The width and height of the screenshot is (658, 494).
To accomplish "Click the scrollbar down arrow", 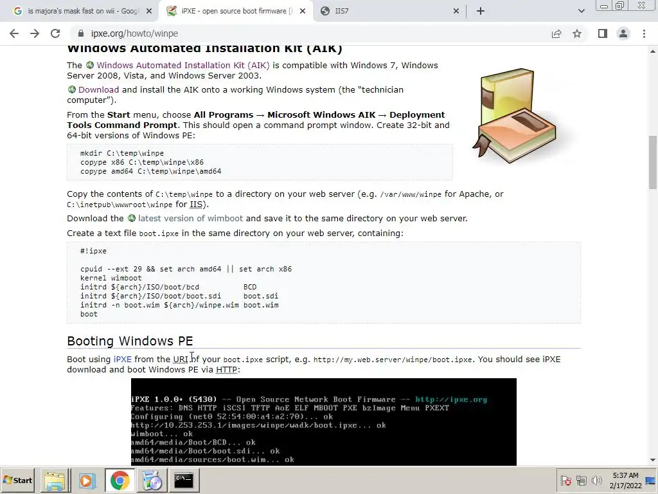I will coord(653,461).
